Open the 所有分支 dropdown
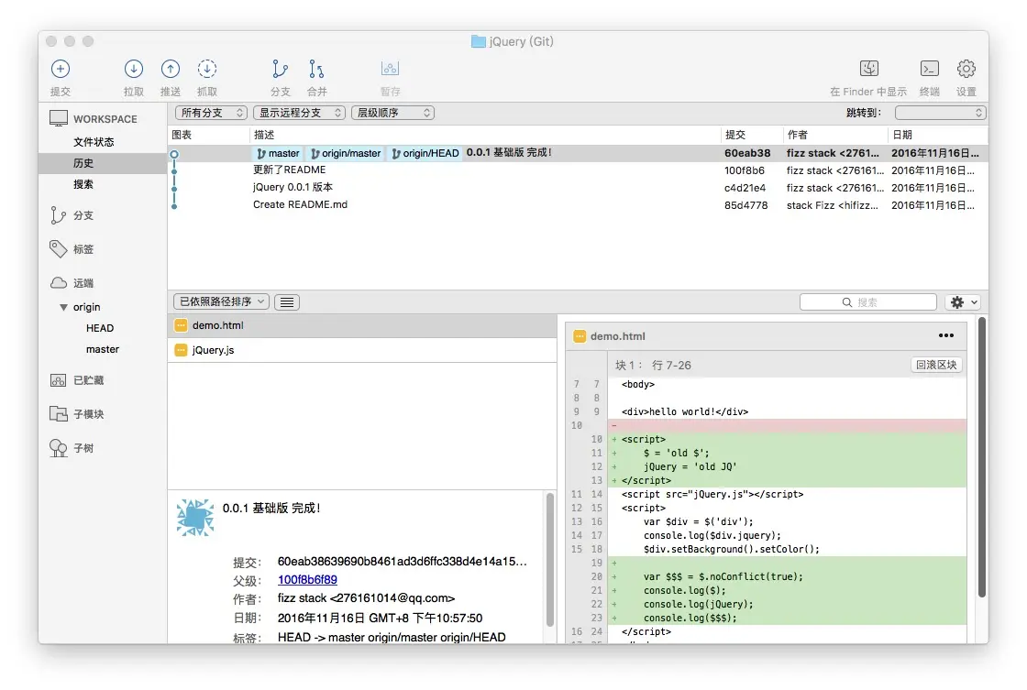Viewport: 1027px width, 690px height. 211,113
